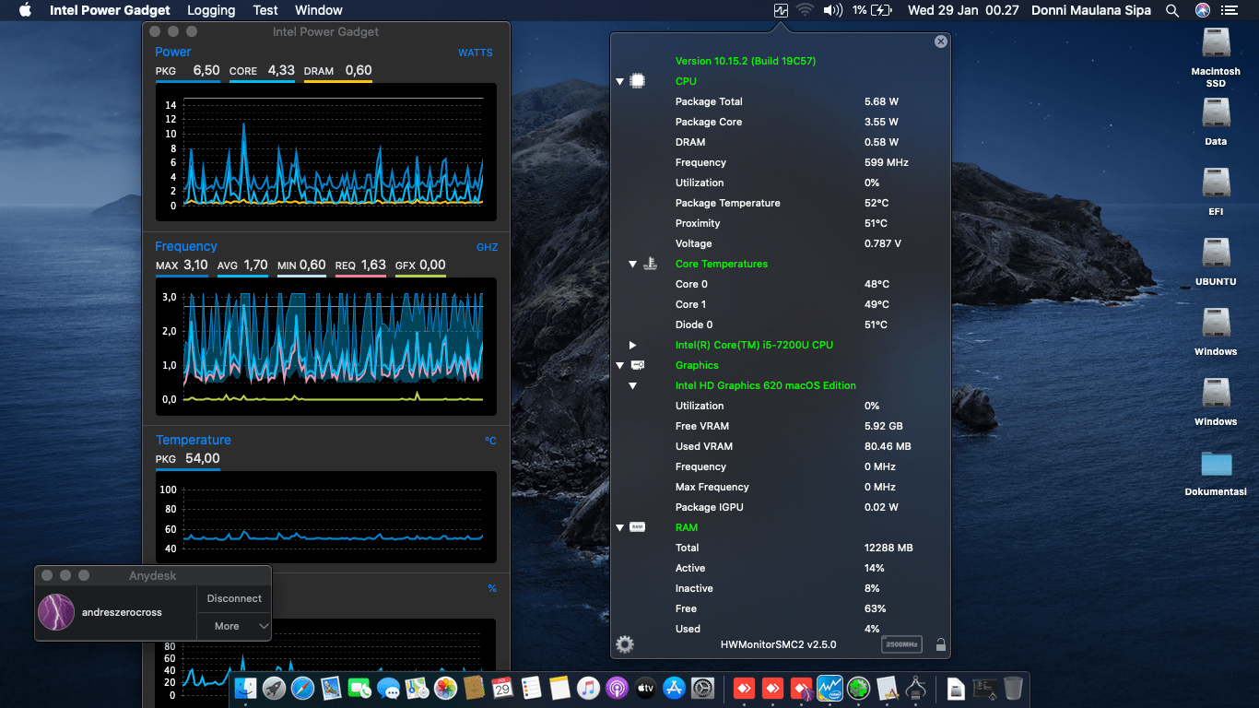1259x708 pixels.
Task: Click the Intel Power Gadget dock icon
Action: coord(830,688)
